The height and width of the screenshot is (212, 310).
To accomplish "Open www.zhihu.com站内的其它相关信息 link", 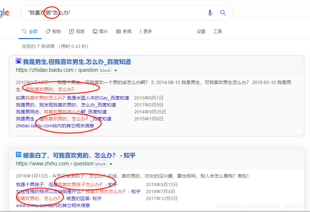I will pos(53,205).
